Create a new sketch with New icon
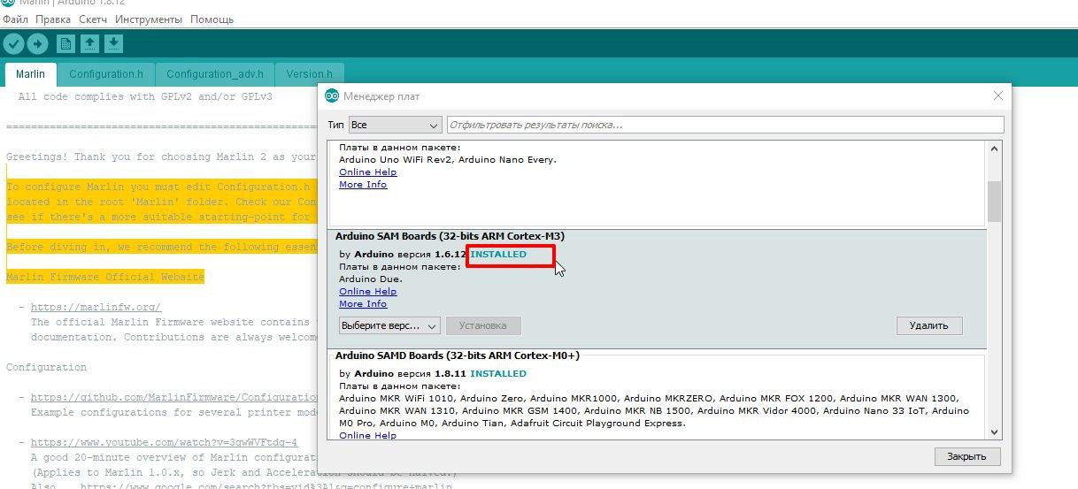 (x=65, y=43)
